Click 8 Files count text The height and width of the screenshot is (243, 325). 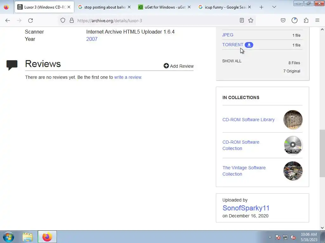(x=294, y=63)
